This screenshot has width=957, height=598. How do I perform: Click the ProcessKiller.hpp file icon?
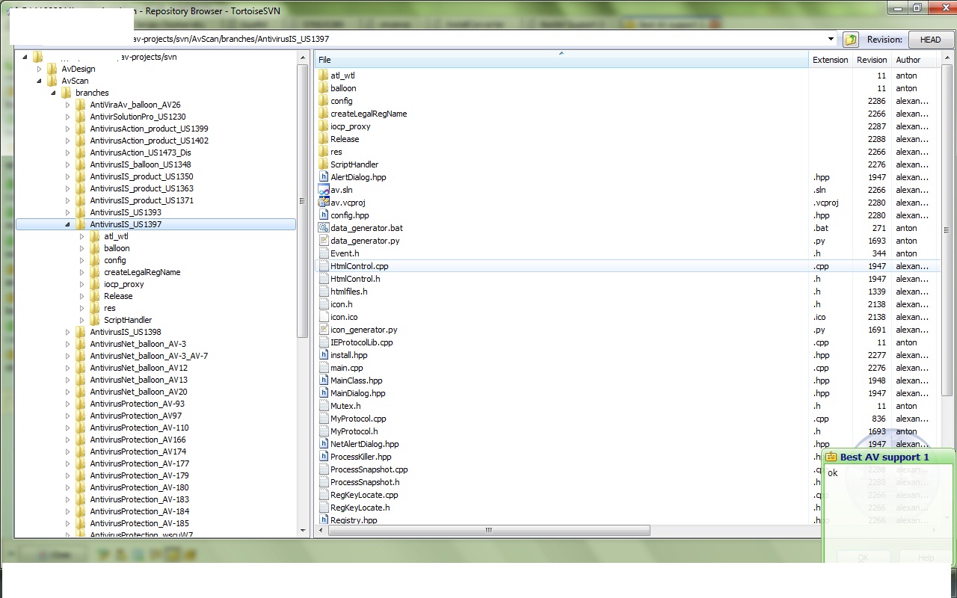324,457
